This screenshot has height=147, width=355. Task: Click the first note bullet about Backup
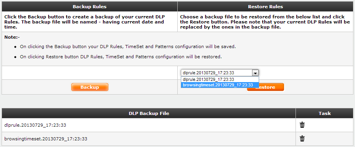click(128, 47)
